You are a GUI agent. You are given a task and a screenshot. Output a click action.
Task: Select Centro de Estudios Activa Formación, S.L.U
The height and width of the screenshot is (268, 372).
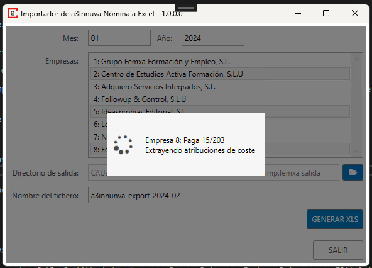tap(220, 74)
